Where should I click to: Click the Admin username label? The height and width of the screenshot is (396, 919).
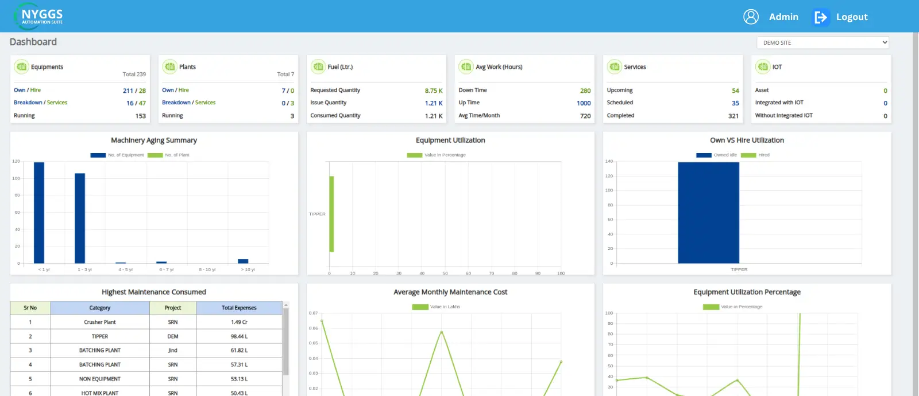pyautogui.click(x=783, y=17)
